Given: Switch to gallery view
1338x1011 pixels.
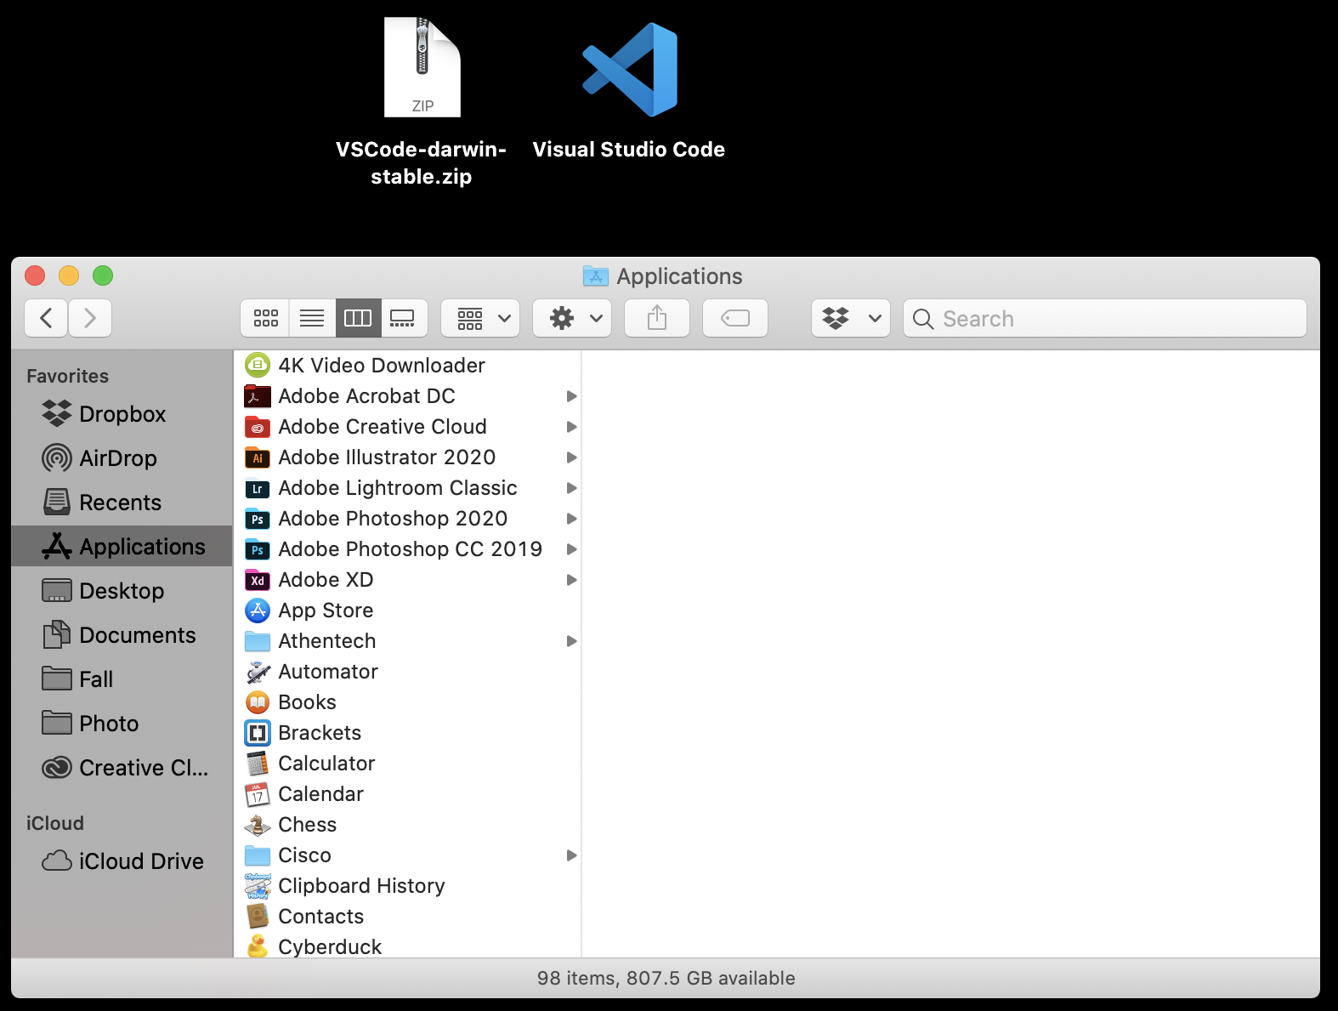Looking at the screenshot, I should click(403, 318).
